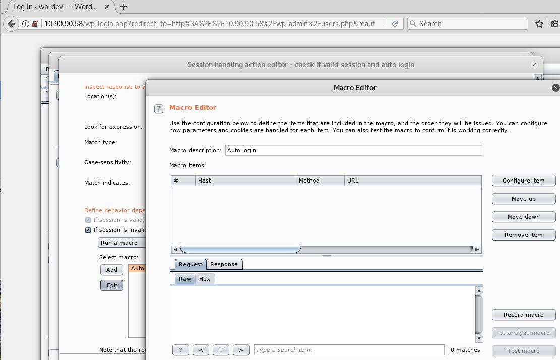Select the Hex view tab
This screenshot has height=360, width=560.
pos(205,279)
